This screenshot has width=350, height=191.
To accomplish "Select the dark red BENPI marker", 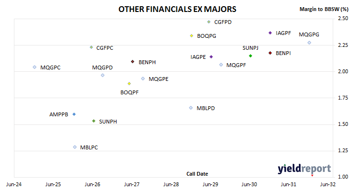I will click(x=270, y=53).
